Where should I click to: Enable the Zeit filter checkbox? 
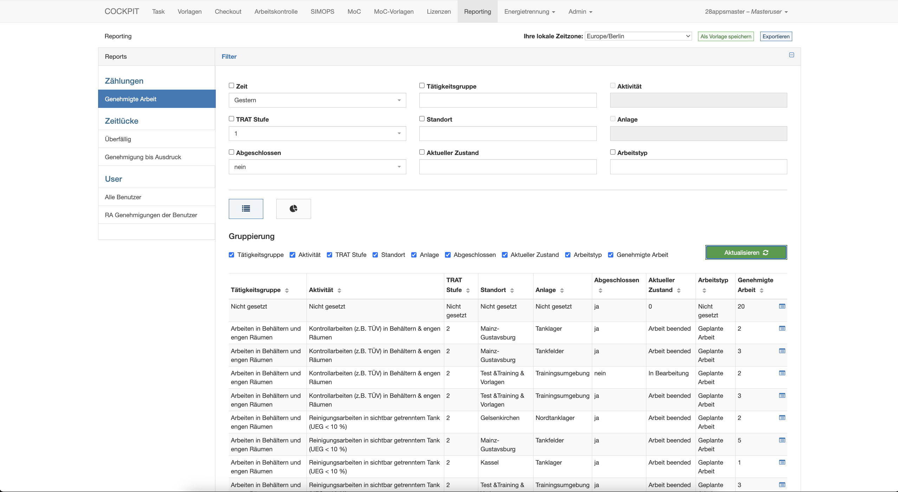231,85
